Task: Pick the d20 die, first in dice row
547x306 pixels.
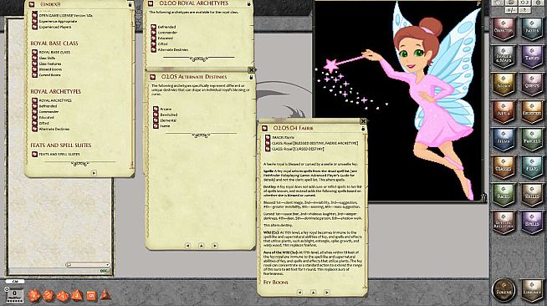Action: [33, 295]
